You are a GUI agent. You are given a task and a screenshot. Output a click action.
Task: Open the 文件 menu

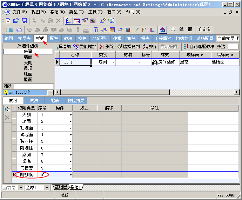tap(19, 12)
